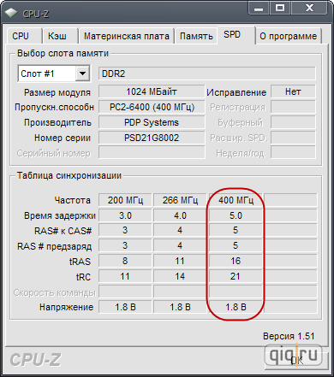Minimize the CPU-Z window
334x377 pixels.
(x=259, y=9)
